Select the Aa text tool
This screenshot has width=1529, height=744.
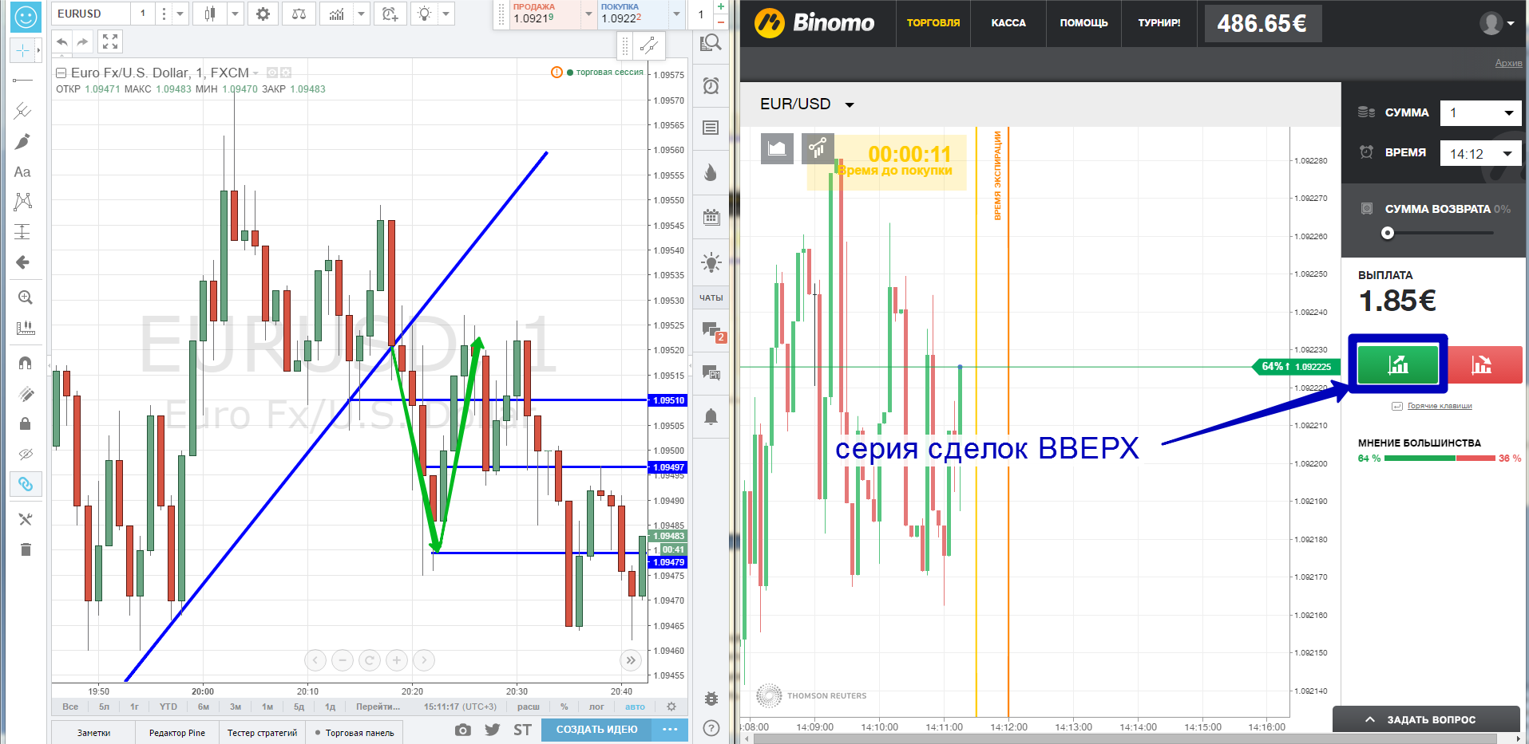(22, 171)
